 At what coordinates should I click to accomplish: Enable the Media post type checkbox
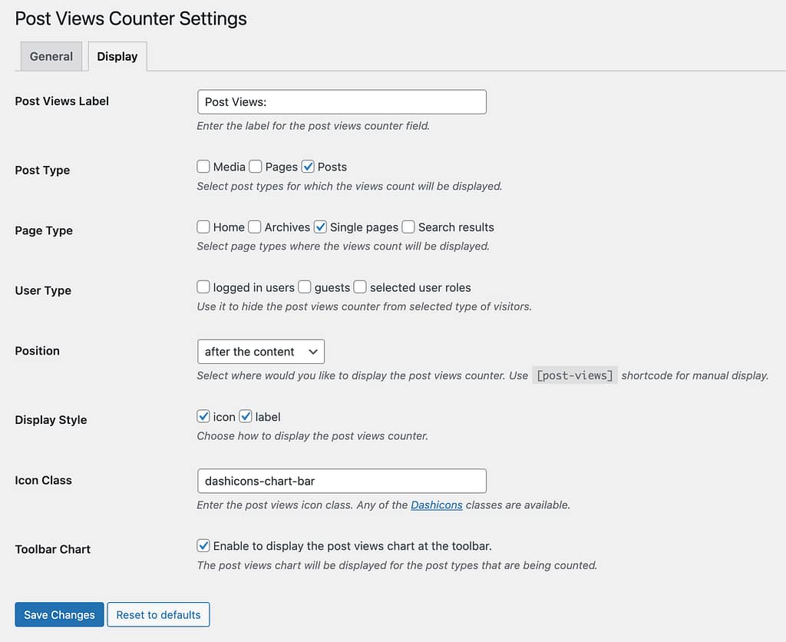point(203,167)
